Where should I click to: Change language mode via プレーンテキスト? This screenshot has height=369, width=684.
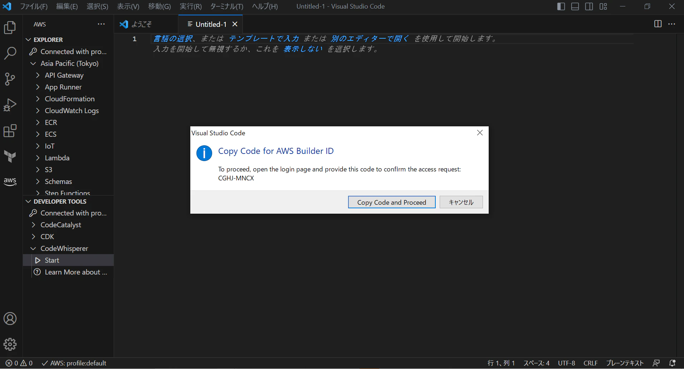[625, 363]
